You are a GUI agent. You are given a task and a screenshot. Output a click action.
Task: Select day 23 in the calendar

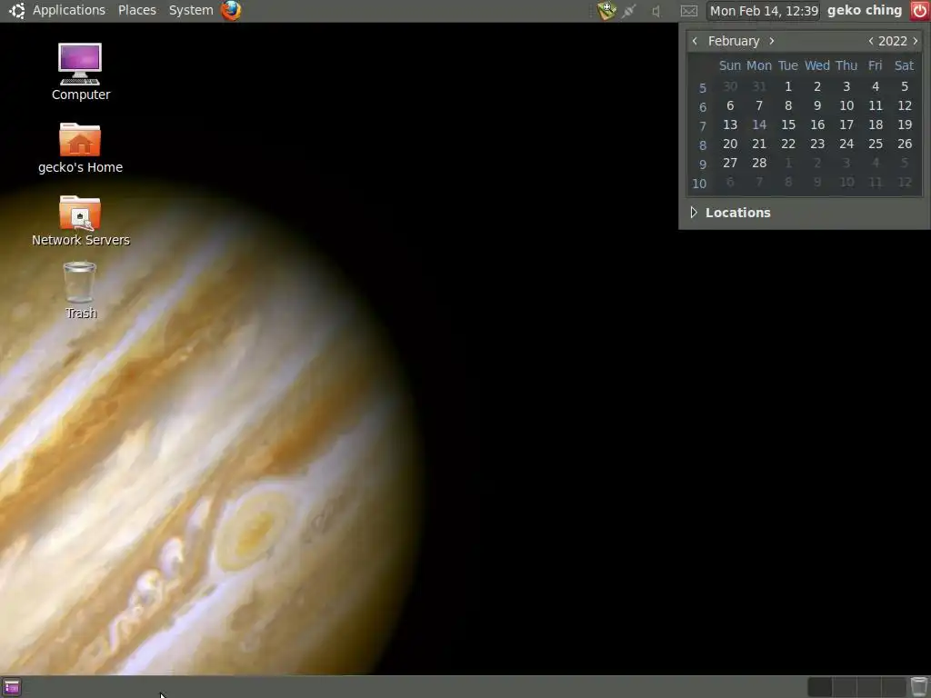817,144
